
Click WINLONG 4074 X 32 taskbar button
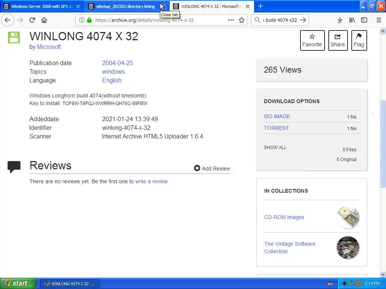tap(70, 284)
